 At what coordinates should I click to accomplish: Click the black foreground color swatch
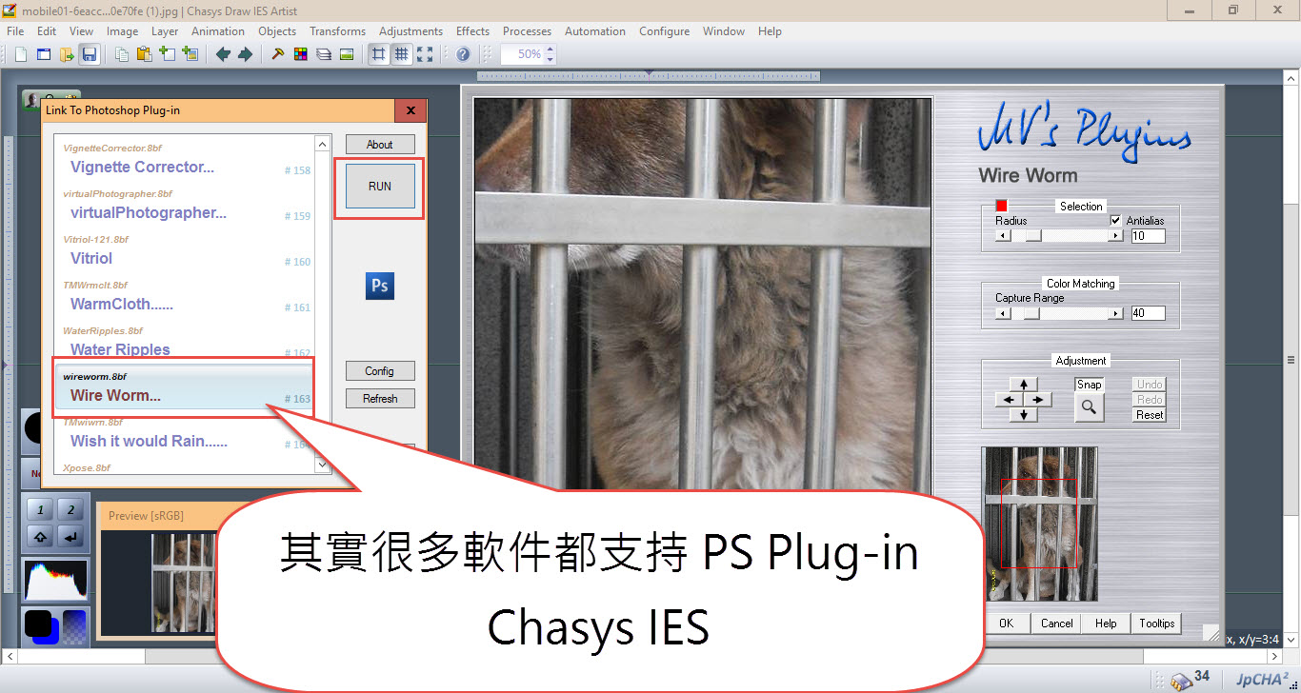point(38,624)
